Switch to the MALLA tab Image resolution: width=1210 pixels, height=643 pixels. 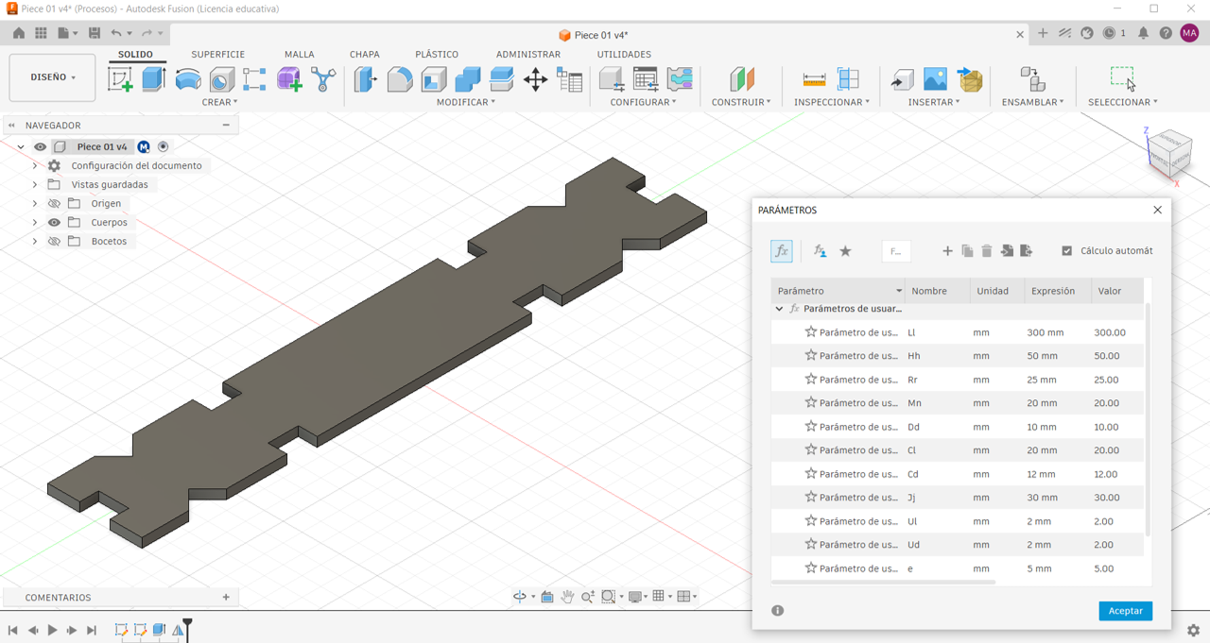click(x=299, y=55)
